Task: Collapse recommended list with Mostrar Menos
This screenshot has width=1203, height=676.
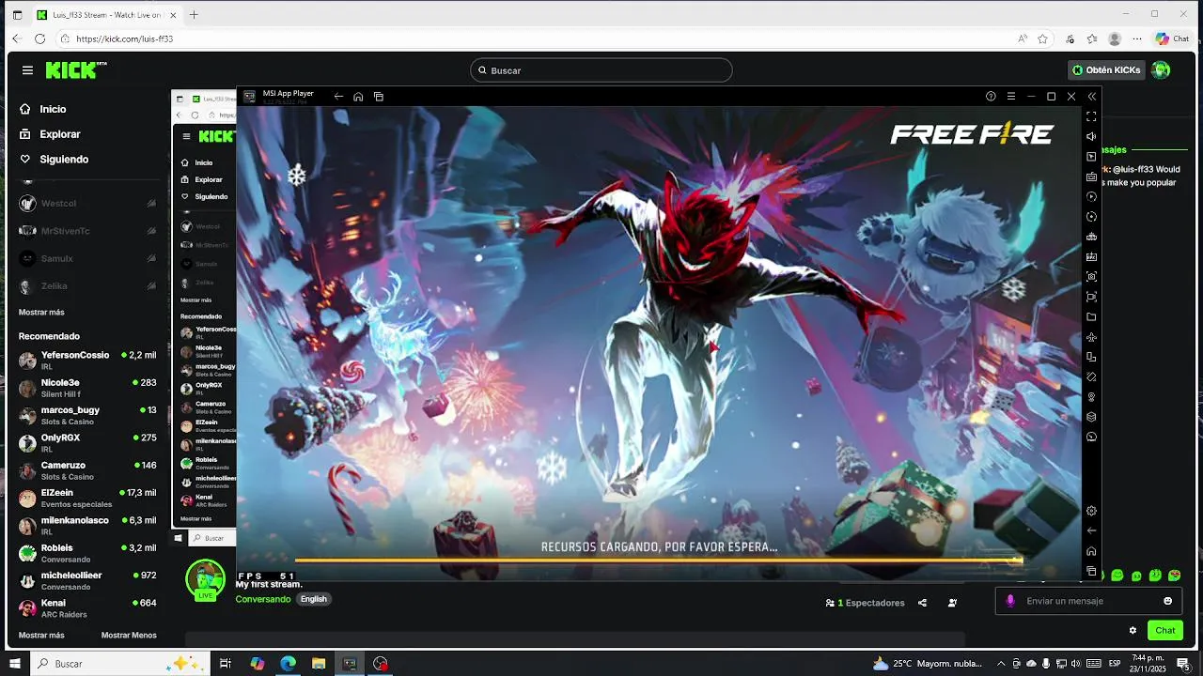Action: point(129,635)
